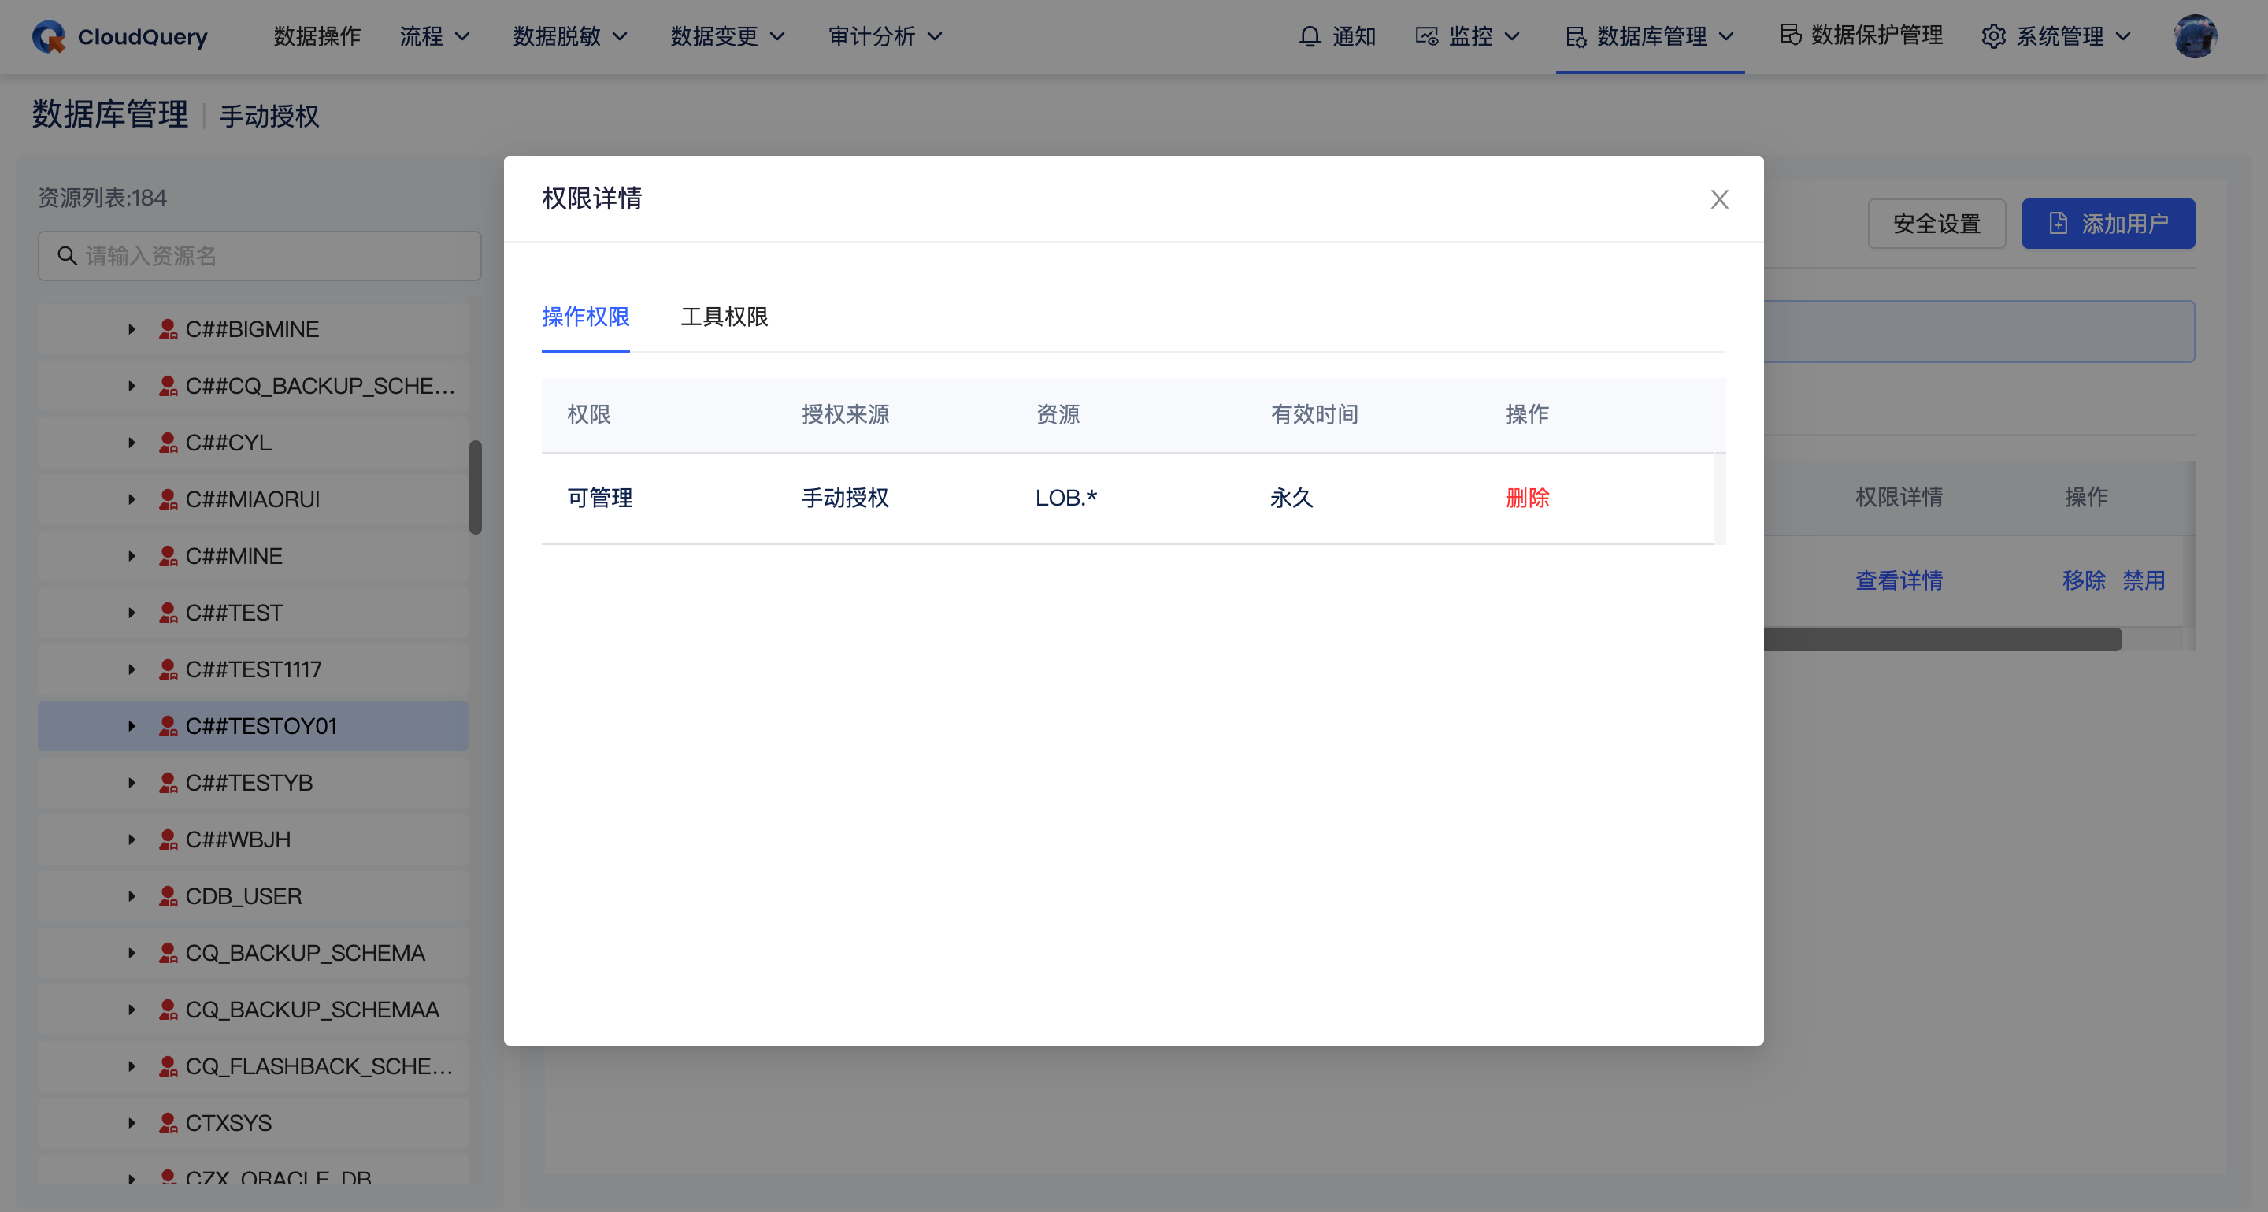Click the LOB.* resource cell
The height and width of the screenshot is (1212, 2268).
click(1065, 499)
